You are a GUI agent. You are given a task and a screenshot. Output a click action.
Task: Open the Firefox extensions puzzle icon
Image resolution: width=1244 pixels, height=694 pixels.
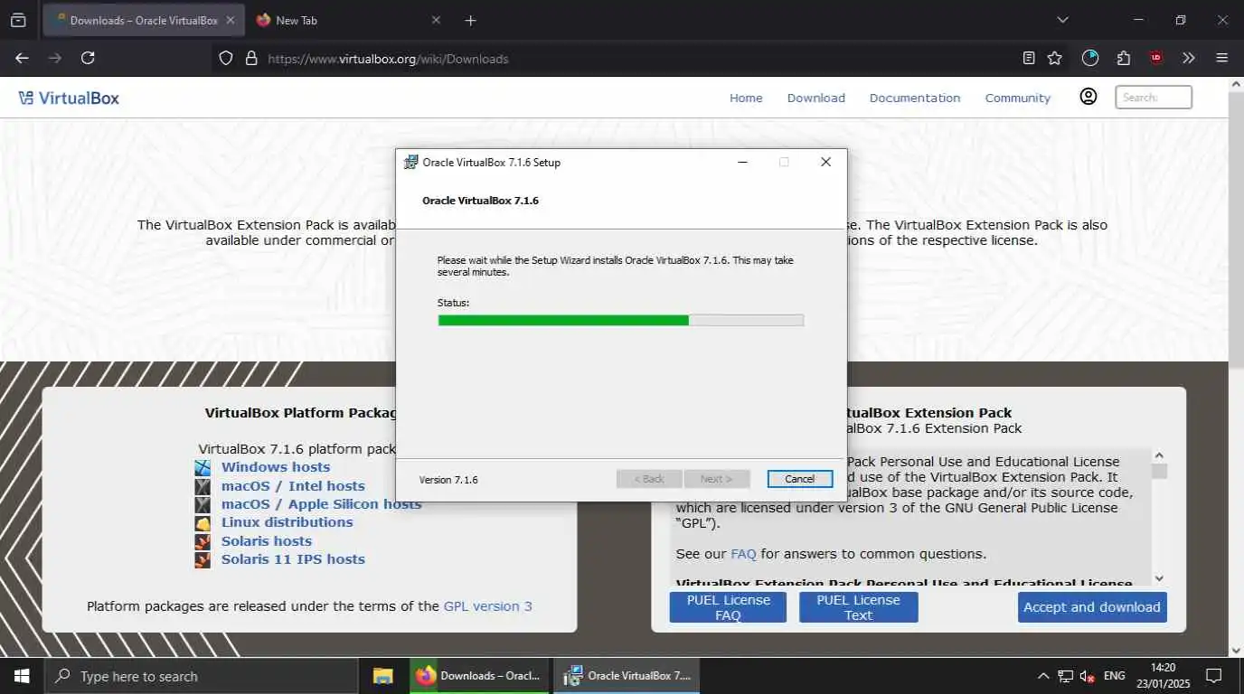[1124, 58]
